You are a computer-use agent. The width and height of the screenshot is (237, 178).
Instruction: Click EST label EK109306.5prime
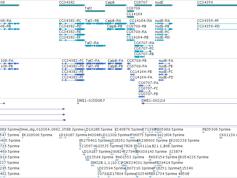pos(37,135)
